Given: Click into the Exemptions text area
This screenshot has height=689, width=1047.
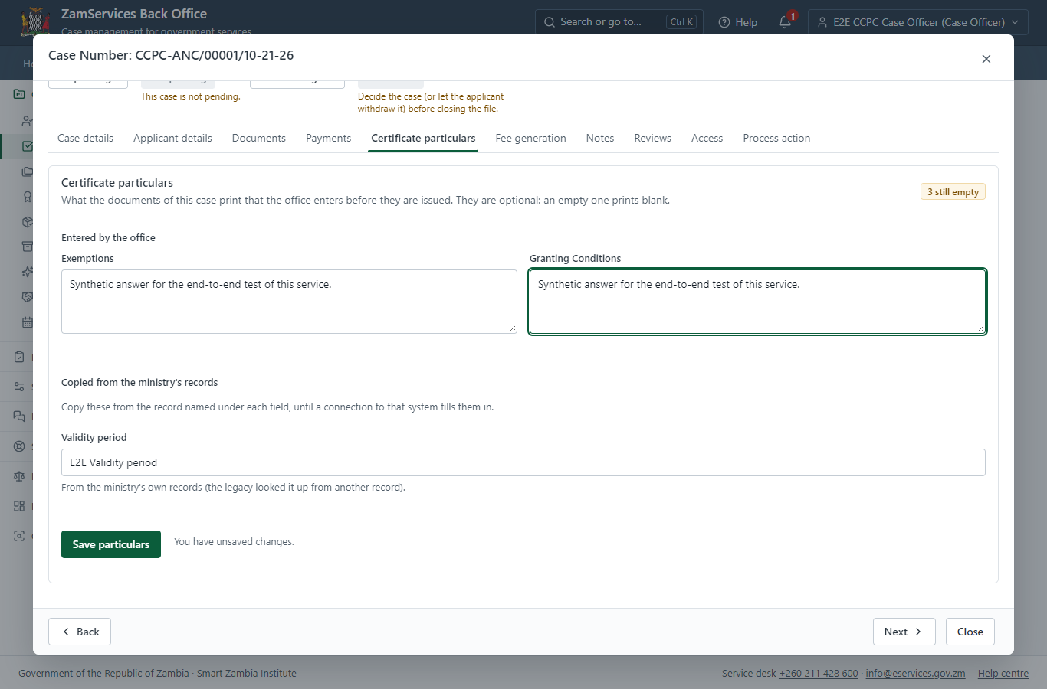Looking at the screenshot, I should tap(289, 302).
